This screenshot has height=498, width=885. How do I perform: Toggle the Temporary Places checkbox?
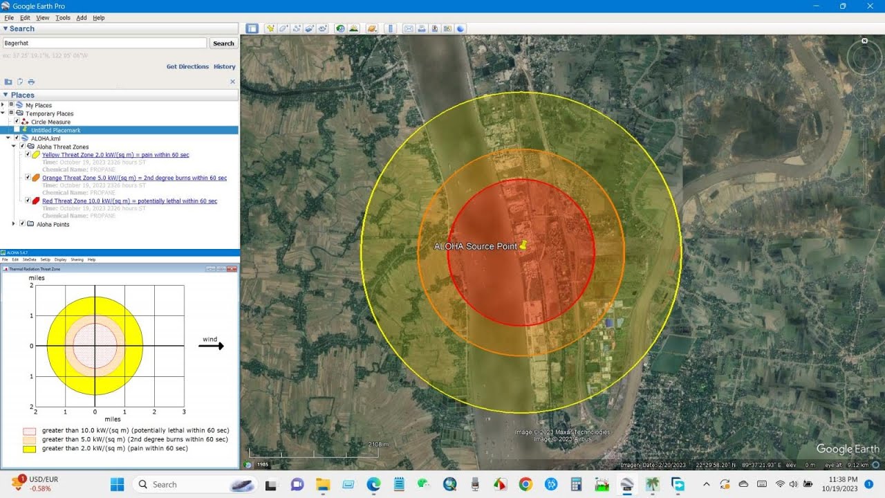pos(11,113)
